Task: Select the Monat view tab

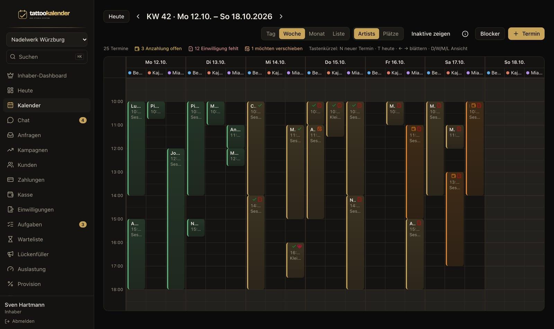Action: (x=316, y=34)
